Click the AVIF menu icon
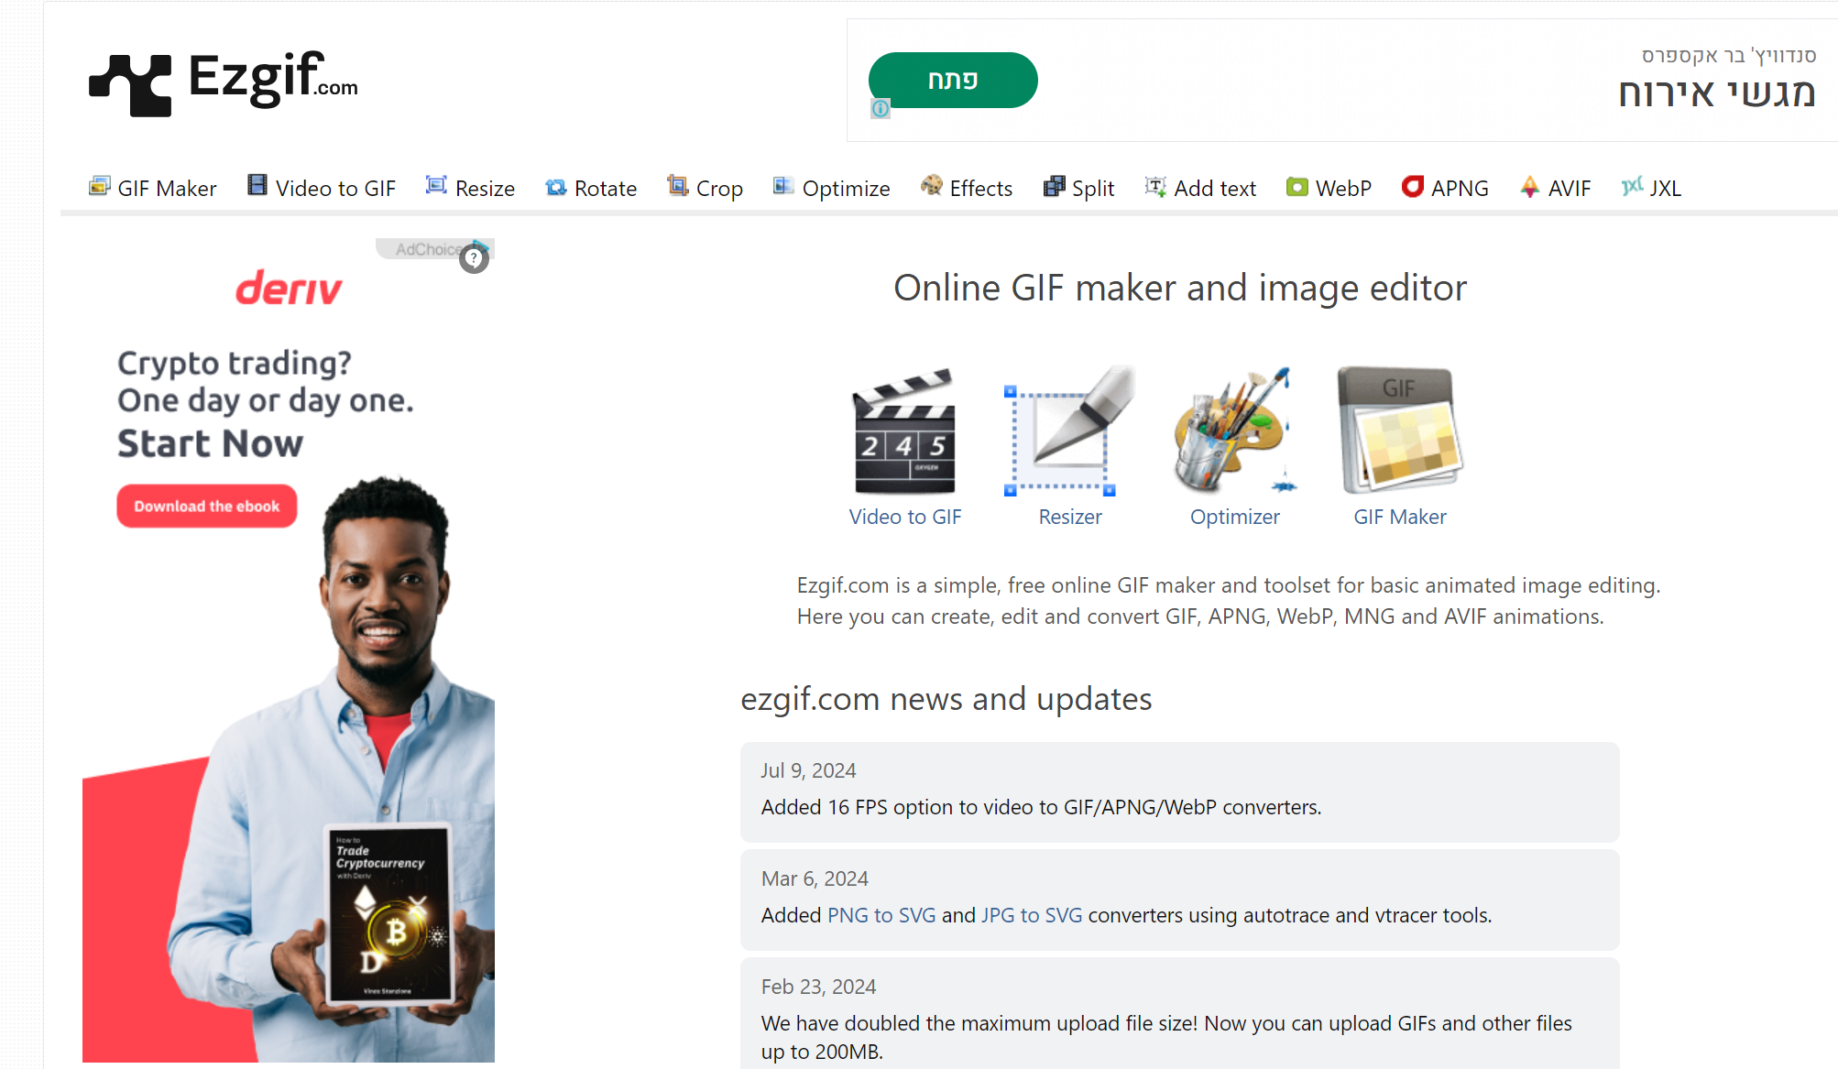Image resolution: width=1838 pixels, height=1069 pixels. coord(1529,187)
